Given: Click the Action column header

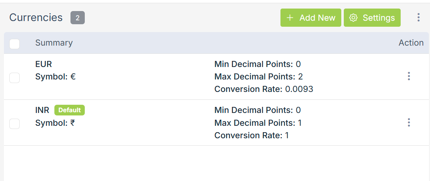Looking at the screenshot, I should [x=411, y=43].
